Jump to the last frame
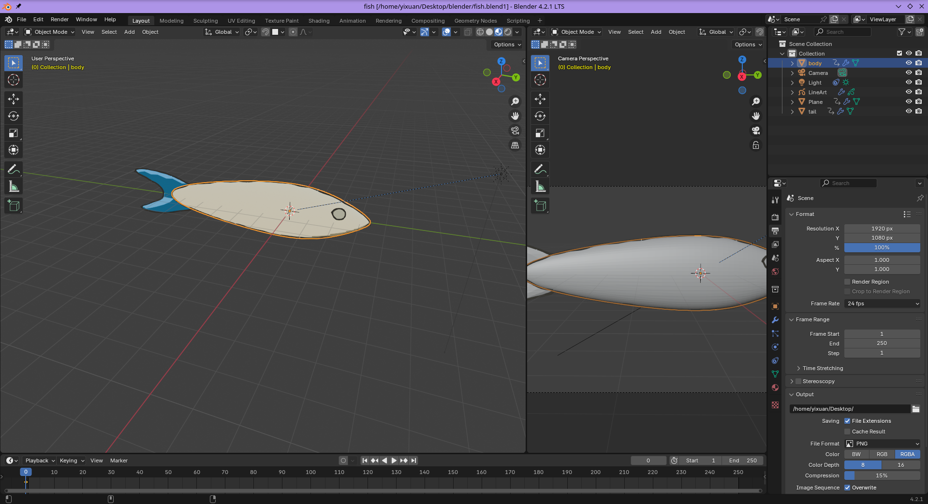Screen dimensions: 928x504 point(414,461)
